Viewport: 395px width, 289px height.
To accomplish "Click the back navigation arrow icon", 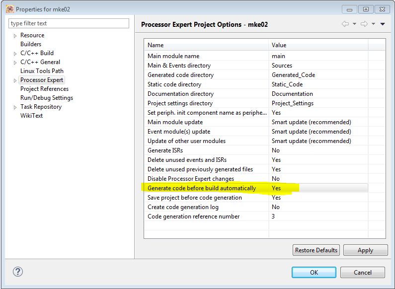I will 345,24.
